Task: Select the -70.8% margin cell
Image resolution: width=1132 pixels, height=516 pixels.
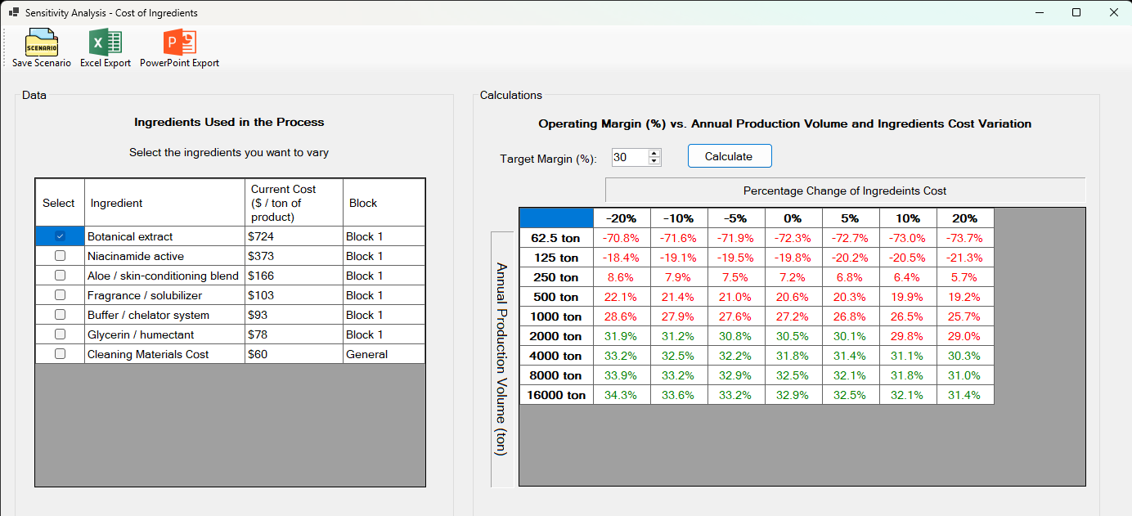Action: [622, 238]
